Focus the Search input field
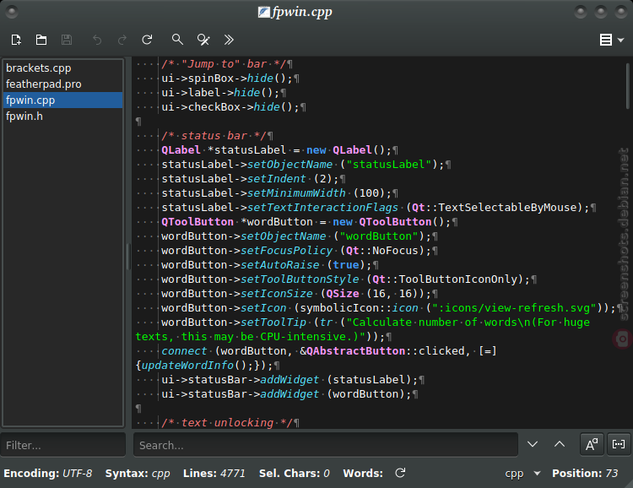This screenshot has height=488, width=633. pos(326,445)
